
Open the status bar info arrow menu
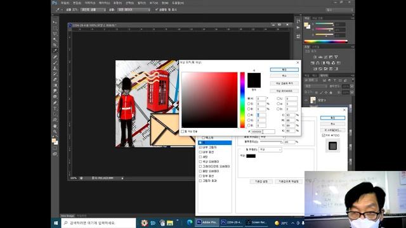122,178
